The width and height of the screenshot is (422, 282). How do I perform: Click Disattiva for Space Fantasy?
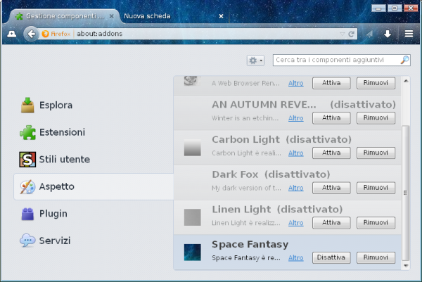331,258
